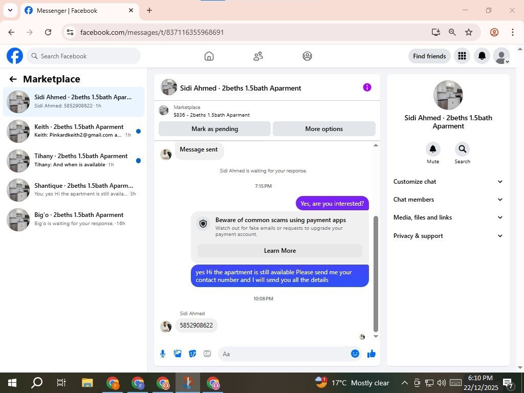524x393 pixels.
Task: Open Windows taskbar search
Action: coord(37,383)
